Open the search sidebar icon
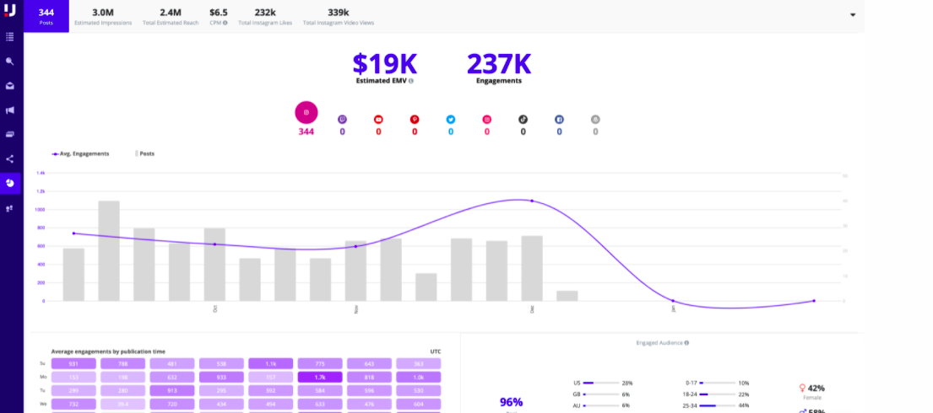The image size is (933, 413). click(9, 62)
